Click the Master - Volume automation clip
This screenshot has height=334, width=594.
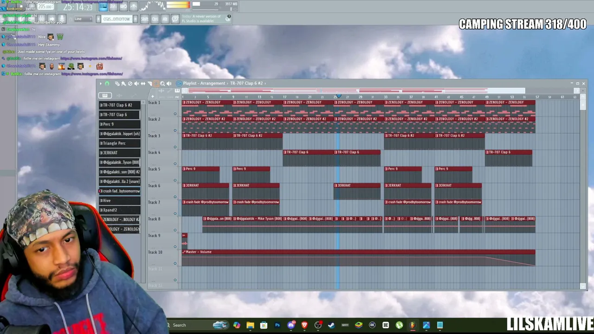click(x=358, y=257)
